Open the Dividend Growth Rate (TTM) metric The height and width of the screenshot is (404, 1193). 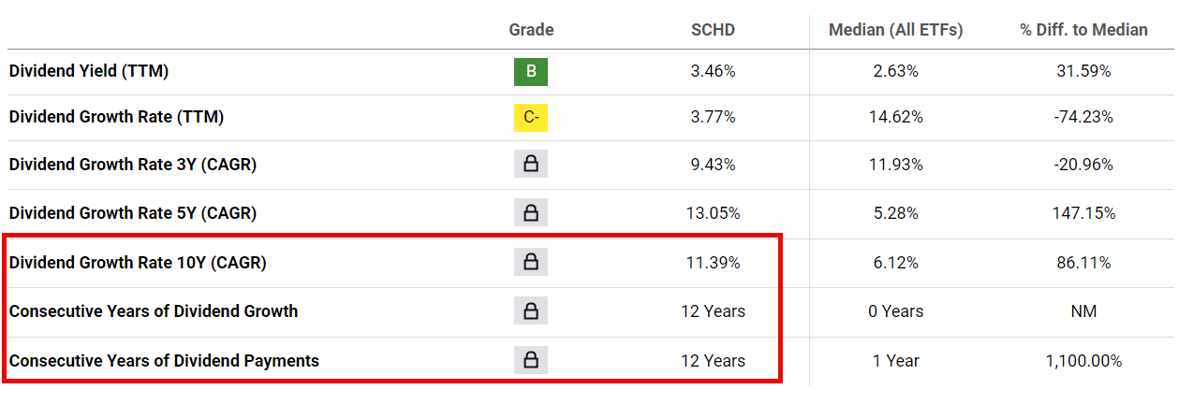click(116, 118)
